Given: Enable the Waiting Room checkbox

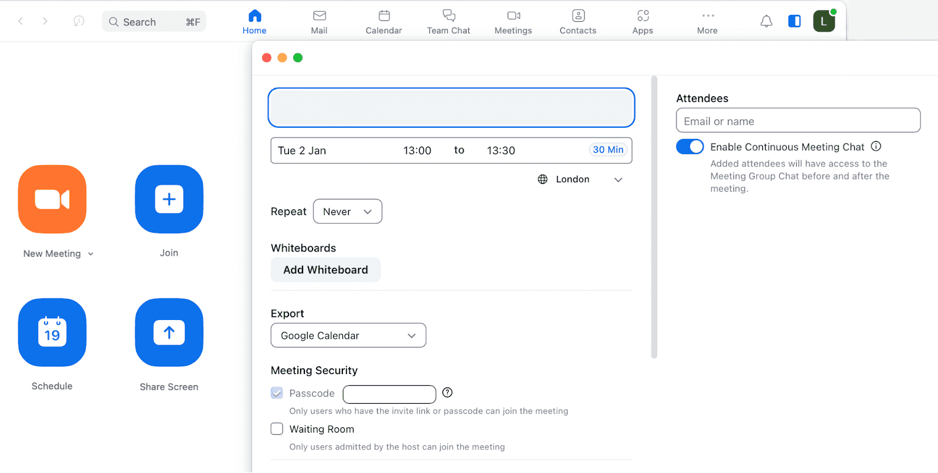Looking at the screenshot, I should pyautogui.click(x=277, y=429).
